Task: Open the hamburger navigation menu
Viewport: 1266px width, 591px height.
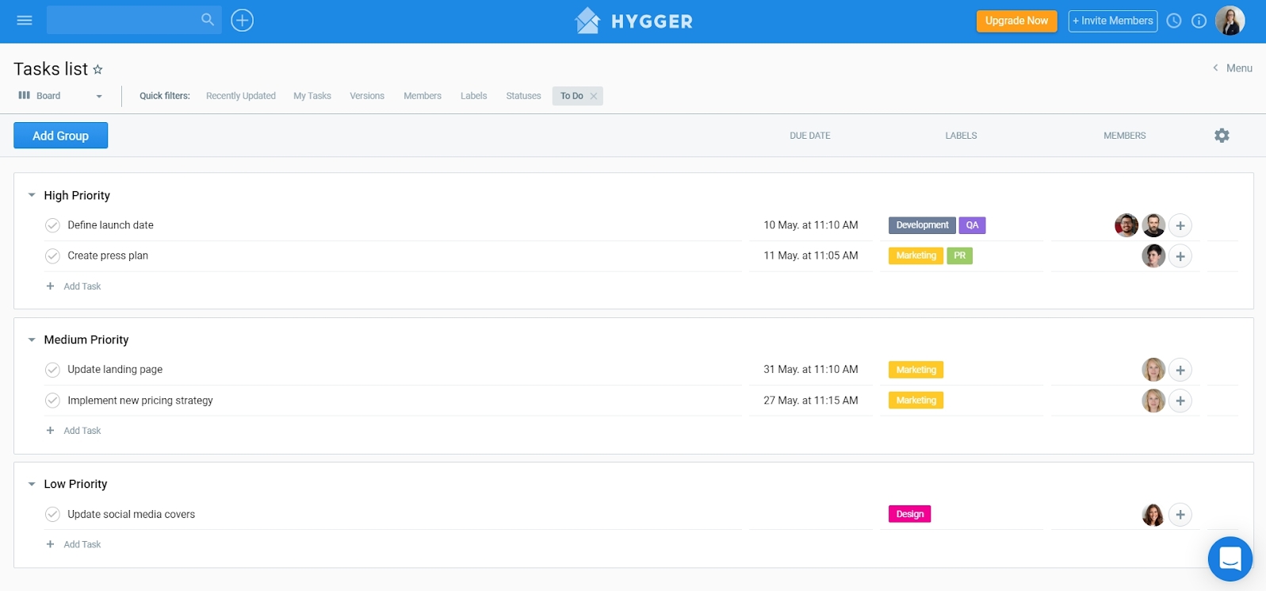Action: pyautogui.click(x=25, y=21)
